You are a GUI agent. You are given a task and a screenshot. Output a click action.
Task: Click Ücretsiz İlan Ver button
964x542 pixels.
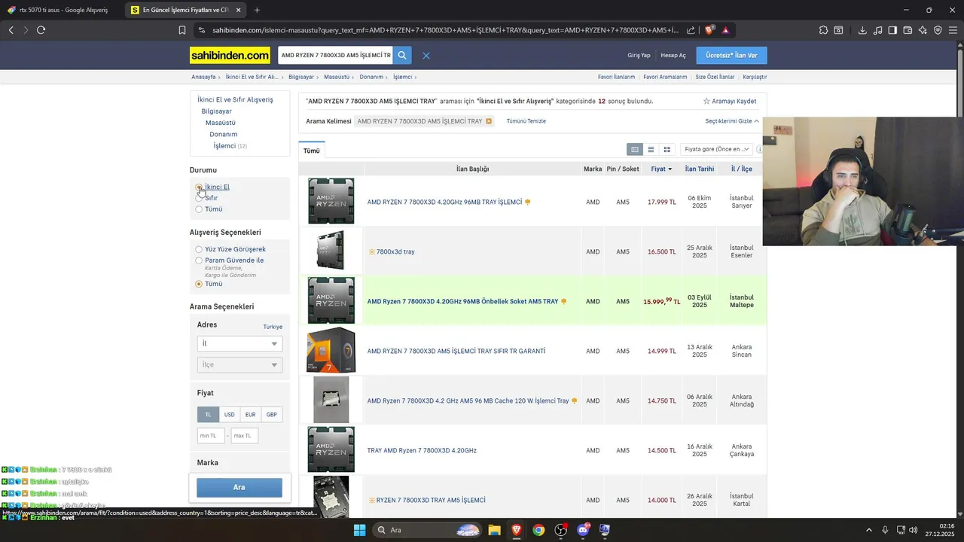(731, 56)
